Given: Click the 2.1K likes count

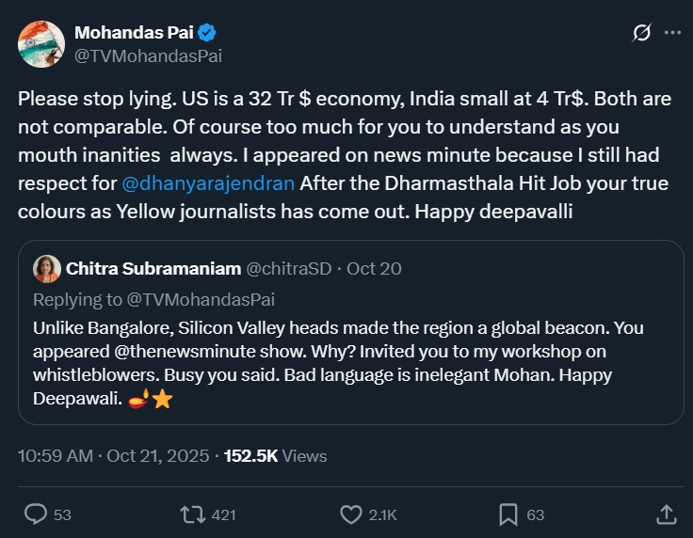Looking at the screenshot, I should click(382, 514).
